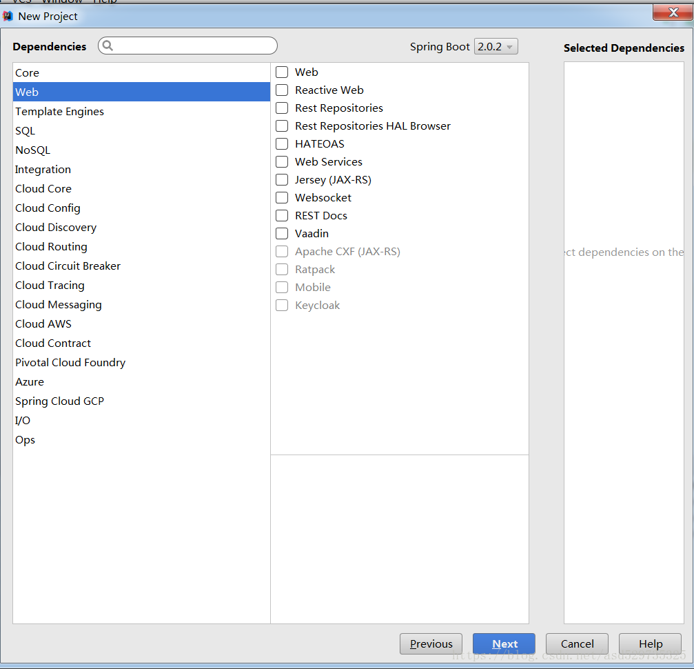Tick the Rest Repositories checkbox
This screenshot has height=669, width=694.
coord(282,108)
